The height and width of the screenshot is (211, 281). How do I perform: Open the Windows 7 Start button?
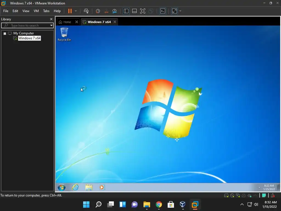click(61, 187)
